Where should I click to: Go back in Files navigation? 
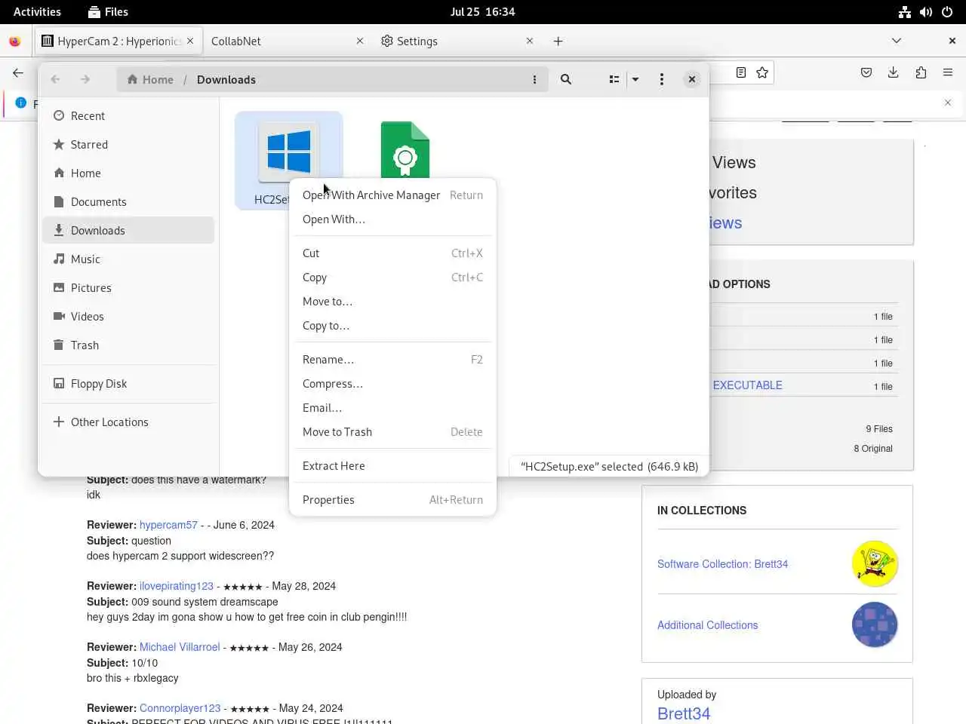(55, 79)
